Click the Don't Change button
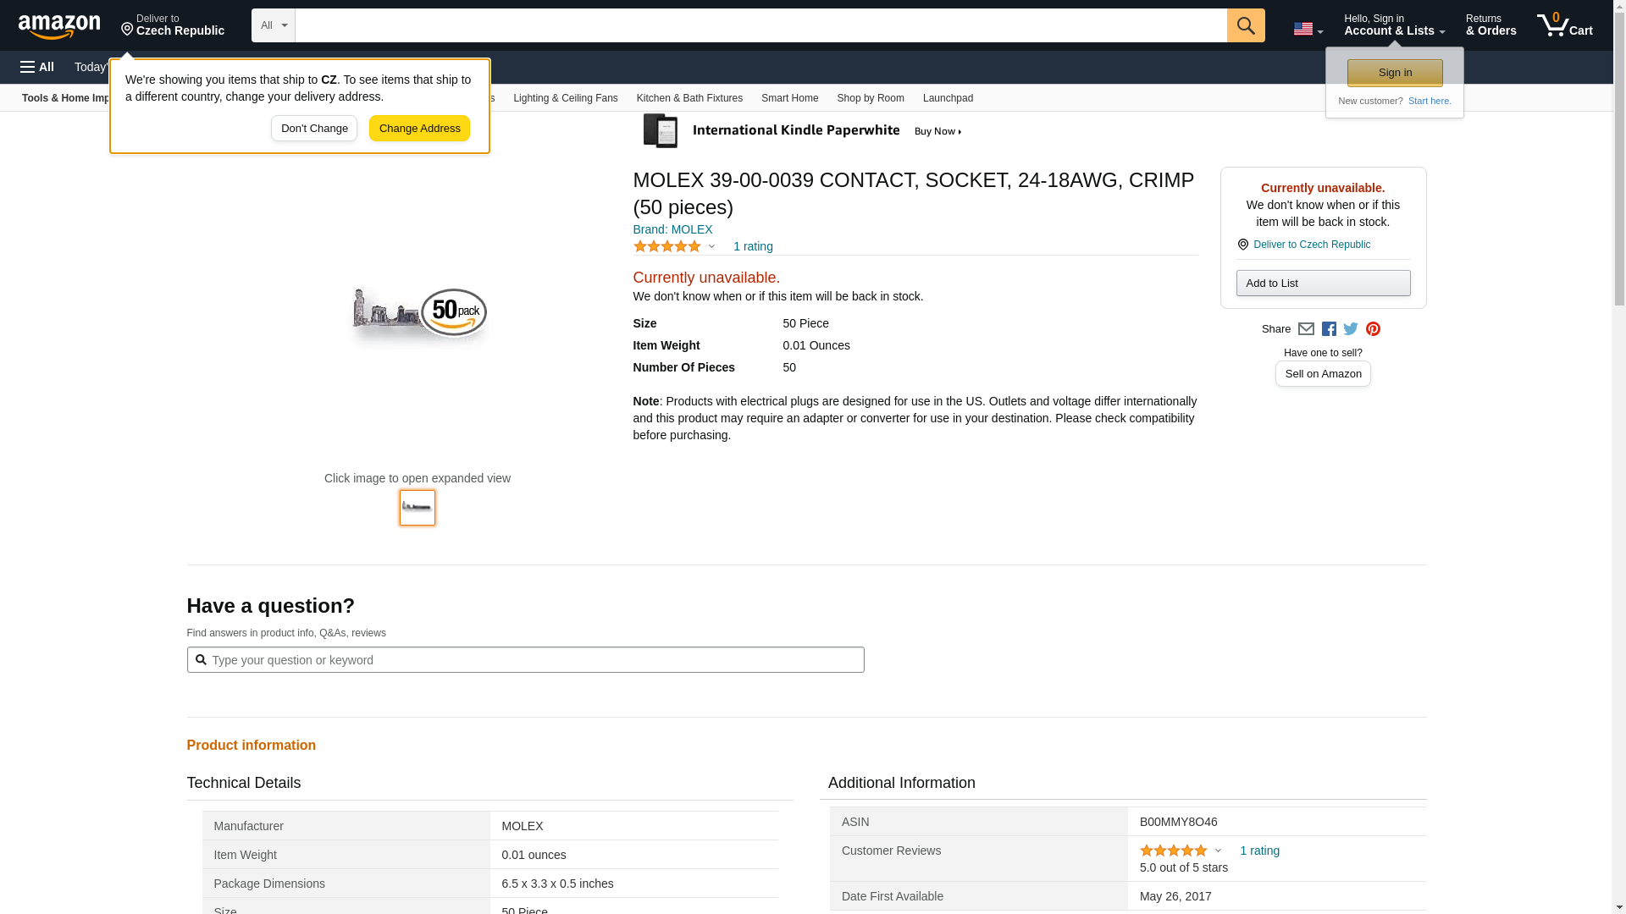1626x914 pixels. tap(314, 129)
